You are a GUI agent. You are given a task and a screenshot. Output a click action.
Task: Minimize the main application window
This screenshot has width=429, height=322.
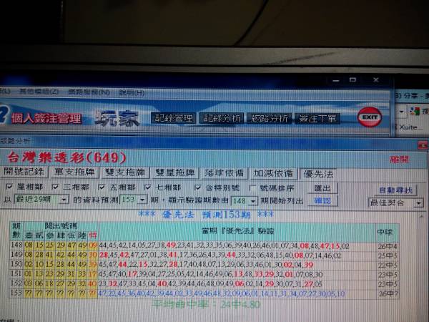pos(336,80)
